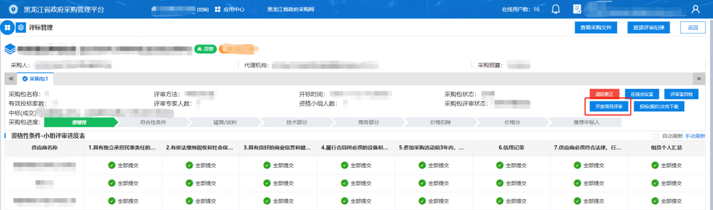
Task: Open the notification bell
Action: [x=556, y=10]
